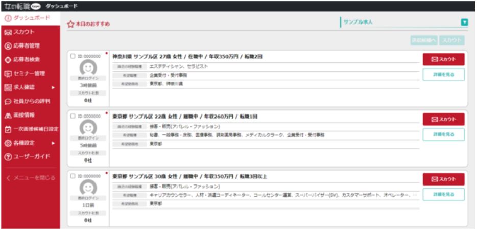The image size is (477, 231).
Task: Click avatar of the 27歳 神奈川県 candidate
Action: 88,67
